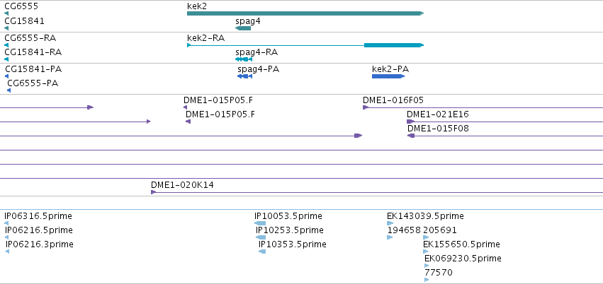The height and width of the screenshot is (284, 603).
Task: Click the EK155650.5prime EST label
Action: (461, 244)
